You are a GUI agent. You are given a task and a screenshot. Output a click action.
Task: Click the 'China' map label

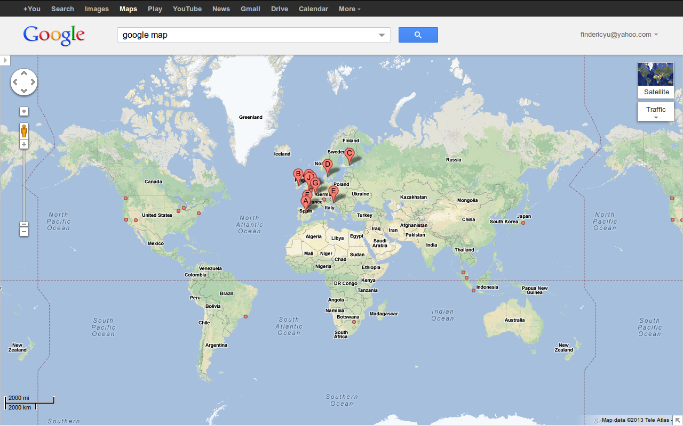[468, 219]
